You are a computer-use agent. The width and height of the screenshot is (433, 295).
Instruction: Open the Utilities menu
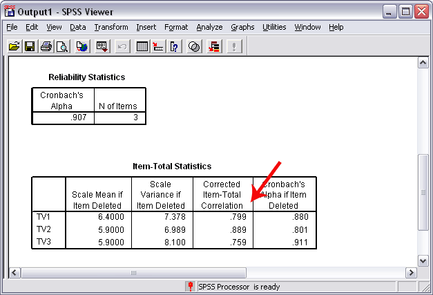pos(274,27)
